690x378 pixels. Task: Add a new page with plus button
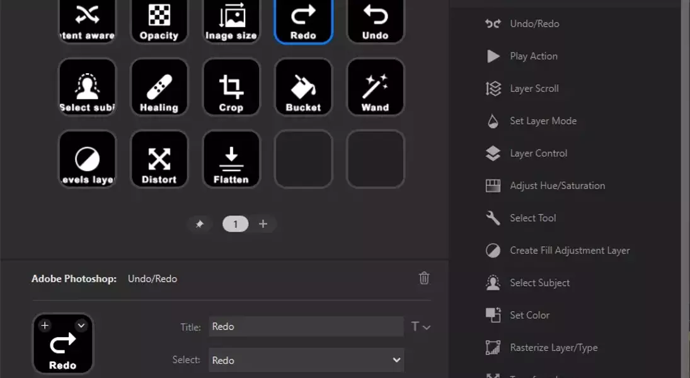click(263, 224)
